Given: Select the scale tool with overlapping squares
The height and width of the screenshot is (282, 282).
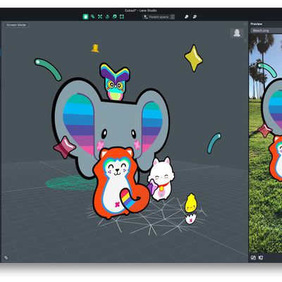Looking at the screenshot, I should (x=114, y=17).
